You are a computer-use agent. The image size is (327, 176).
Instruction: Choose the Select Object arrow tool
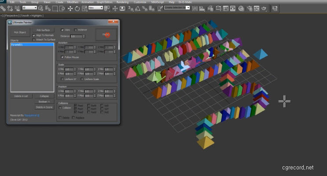point(41,8)
